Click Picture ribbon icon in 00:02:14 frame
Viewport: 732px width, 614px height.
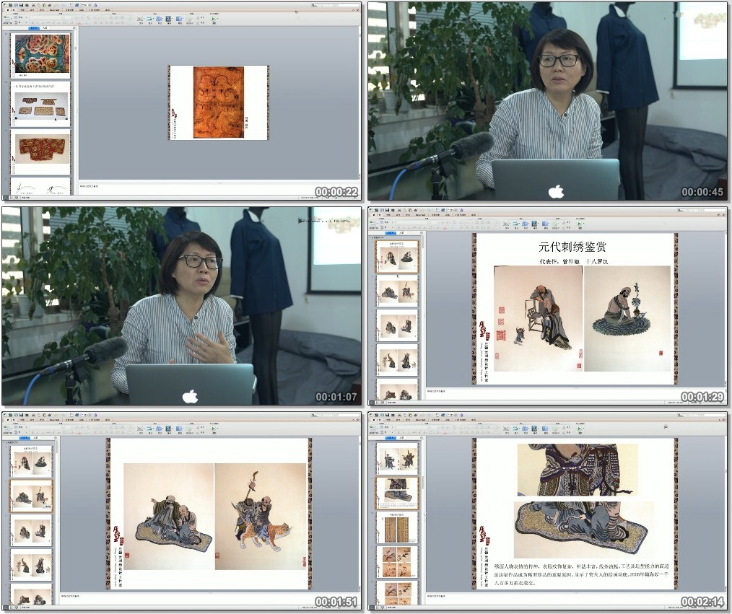pyautogui.click(x=515, y=428)
